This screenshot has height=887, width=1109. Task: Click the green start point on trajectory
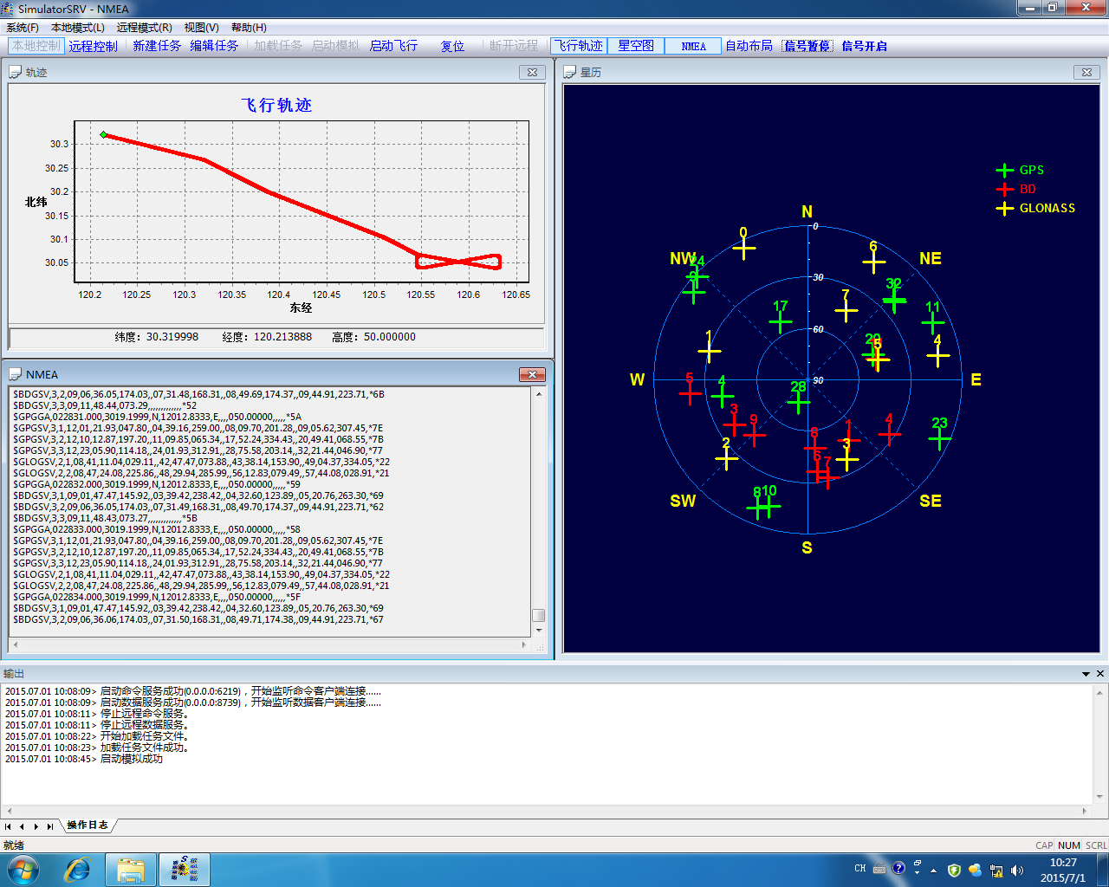click(103, 134)
